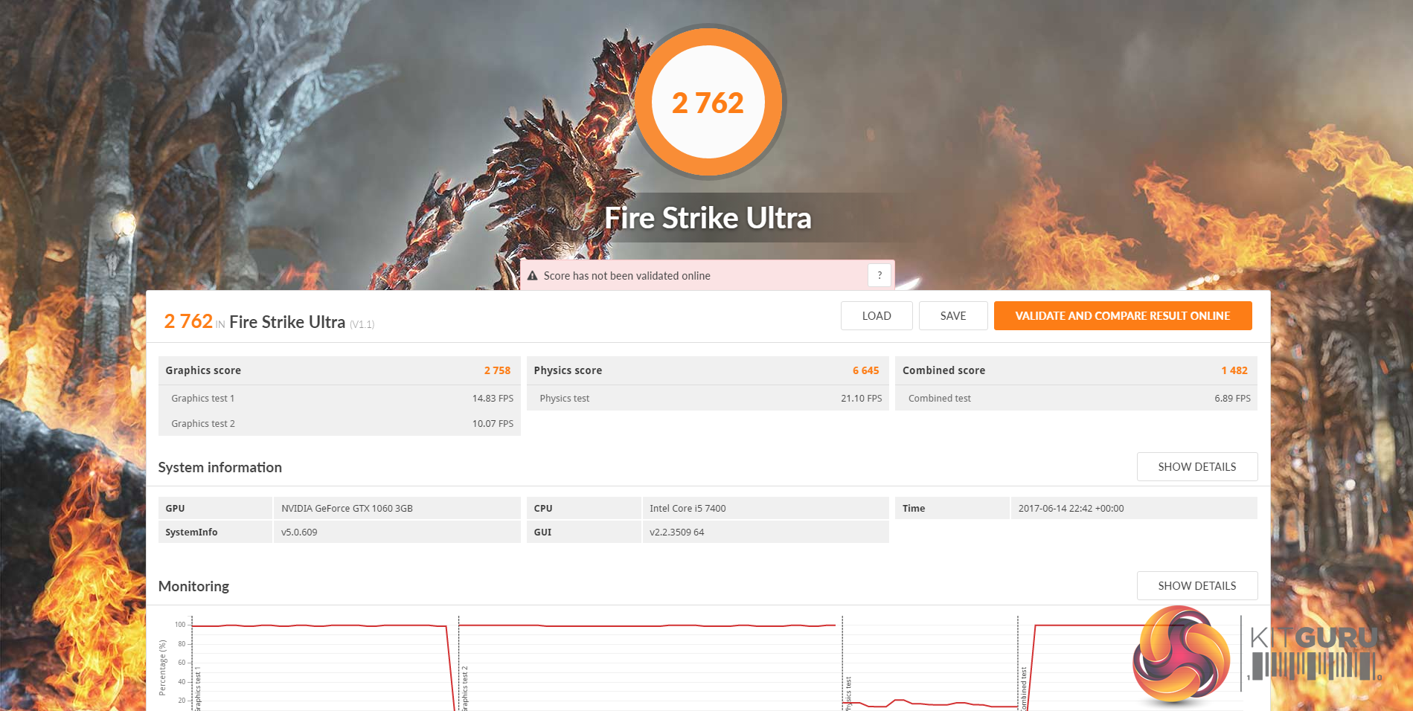This screenshot has height=711, width=1413.
Task: Click the System information heading
Action: pyautogui.click(x=220, y=467)
